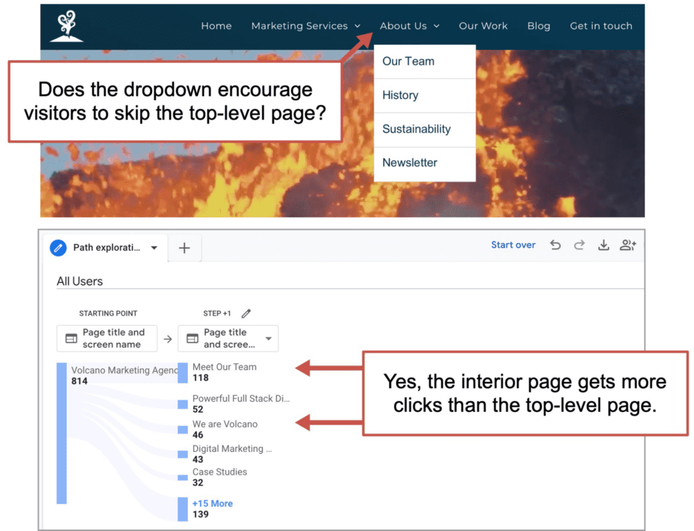Share the exploration using the person icon
This screenshot has width=694, height=531.
[628, 245]
